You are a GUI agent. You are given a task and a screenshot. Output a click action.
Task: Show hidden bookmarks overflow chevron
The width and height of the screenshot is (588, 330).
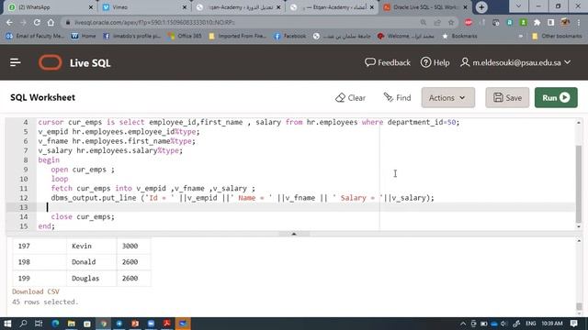(521, 36)
